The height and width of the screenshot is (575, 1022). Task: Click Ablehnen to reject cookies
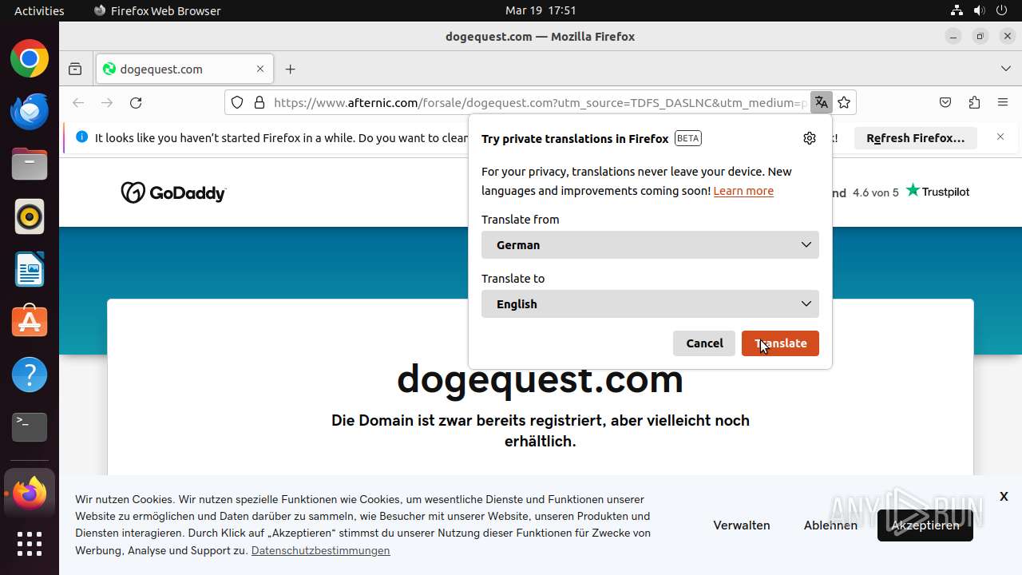(830, 525)
